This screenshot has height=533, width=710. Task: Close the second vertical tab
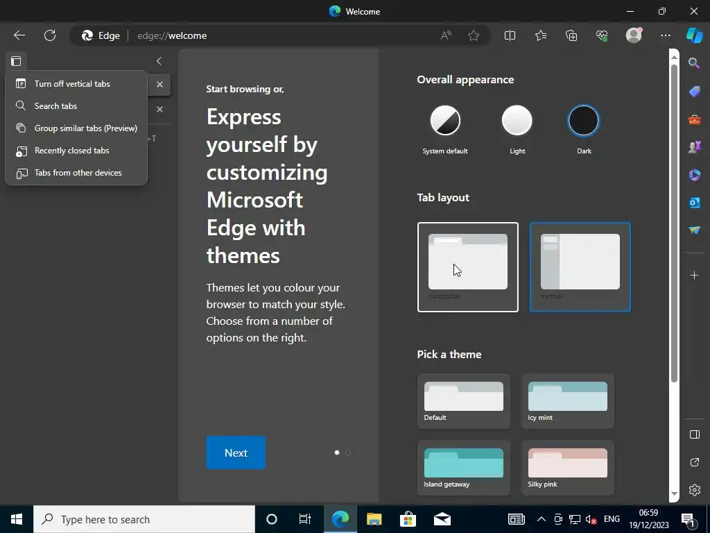pos(160,109)
